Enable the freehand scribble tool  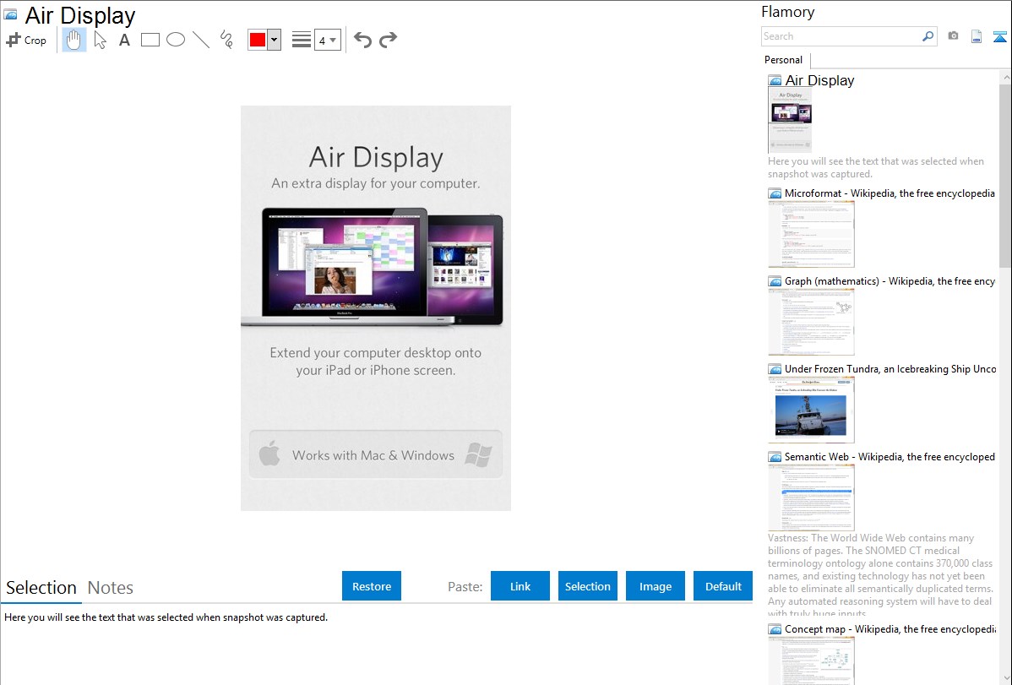226,40
